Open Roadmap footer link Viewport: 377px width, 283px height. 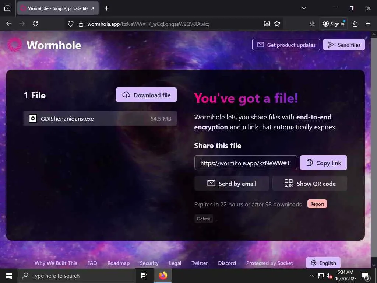tap(119, 263)
